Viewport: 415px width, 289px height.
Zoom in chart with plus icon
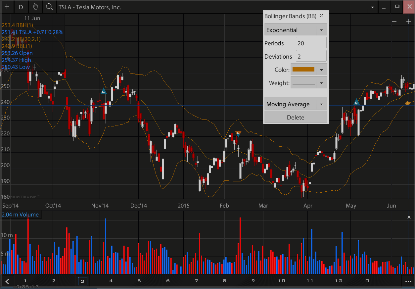coord(409,22)
